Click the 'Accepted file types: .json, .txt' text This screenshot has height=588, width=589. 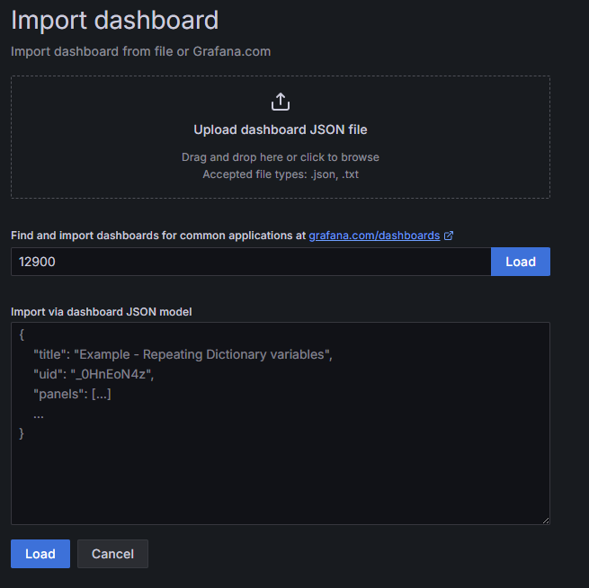(281, 174)
